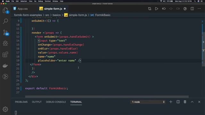The image size is (205, 115).
Task: Open the Source Control view
Action: pyautogui.click(x=5, y=32)
